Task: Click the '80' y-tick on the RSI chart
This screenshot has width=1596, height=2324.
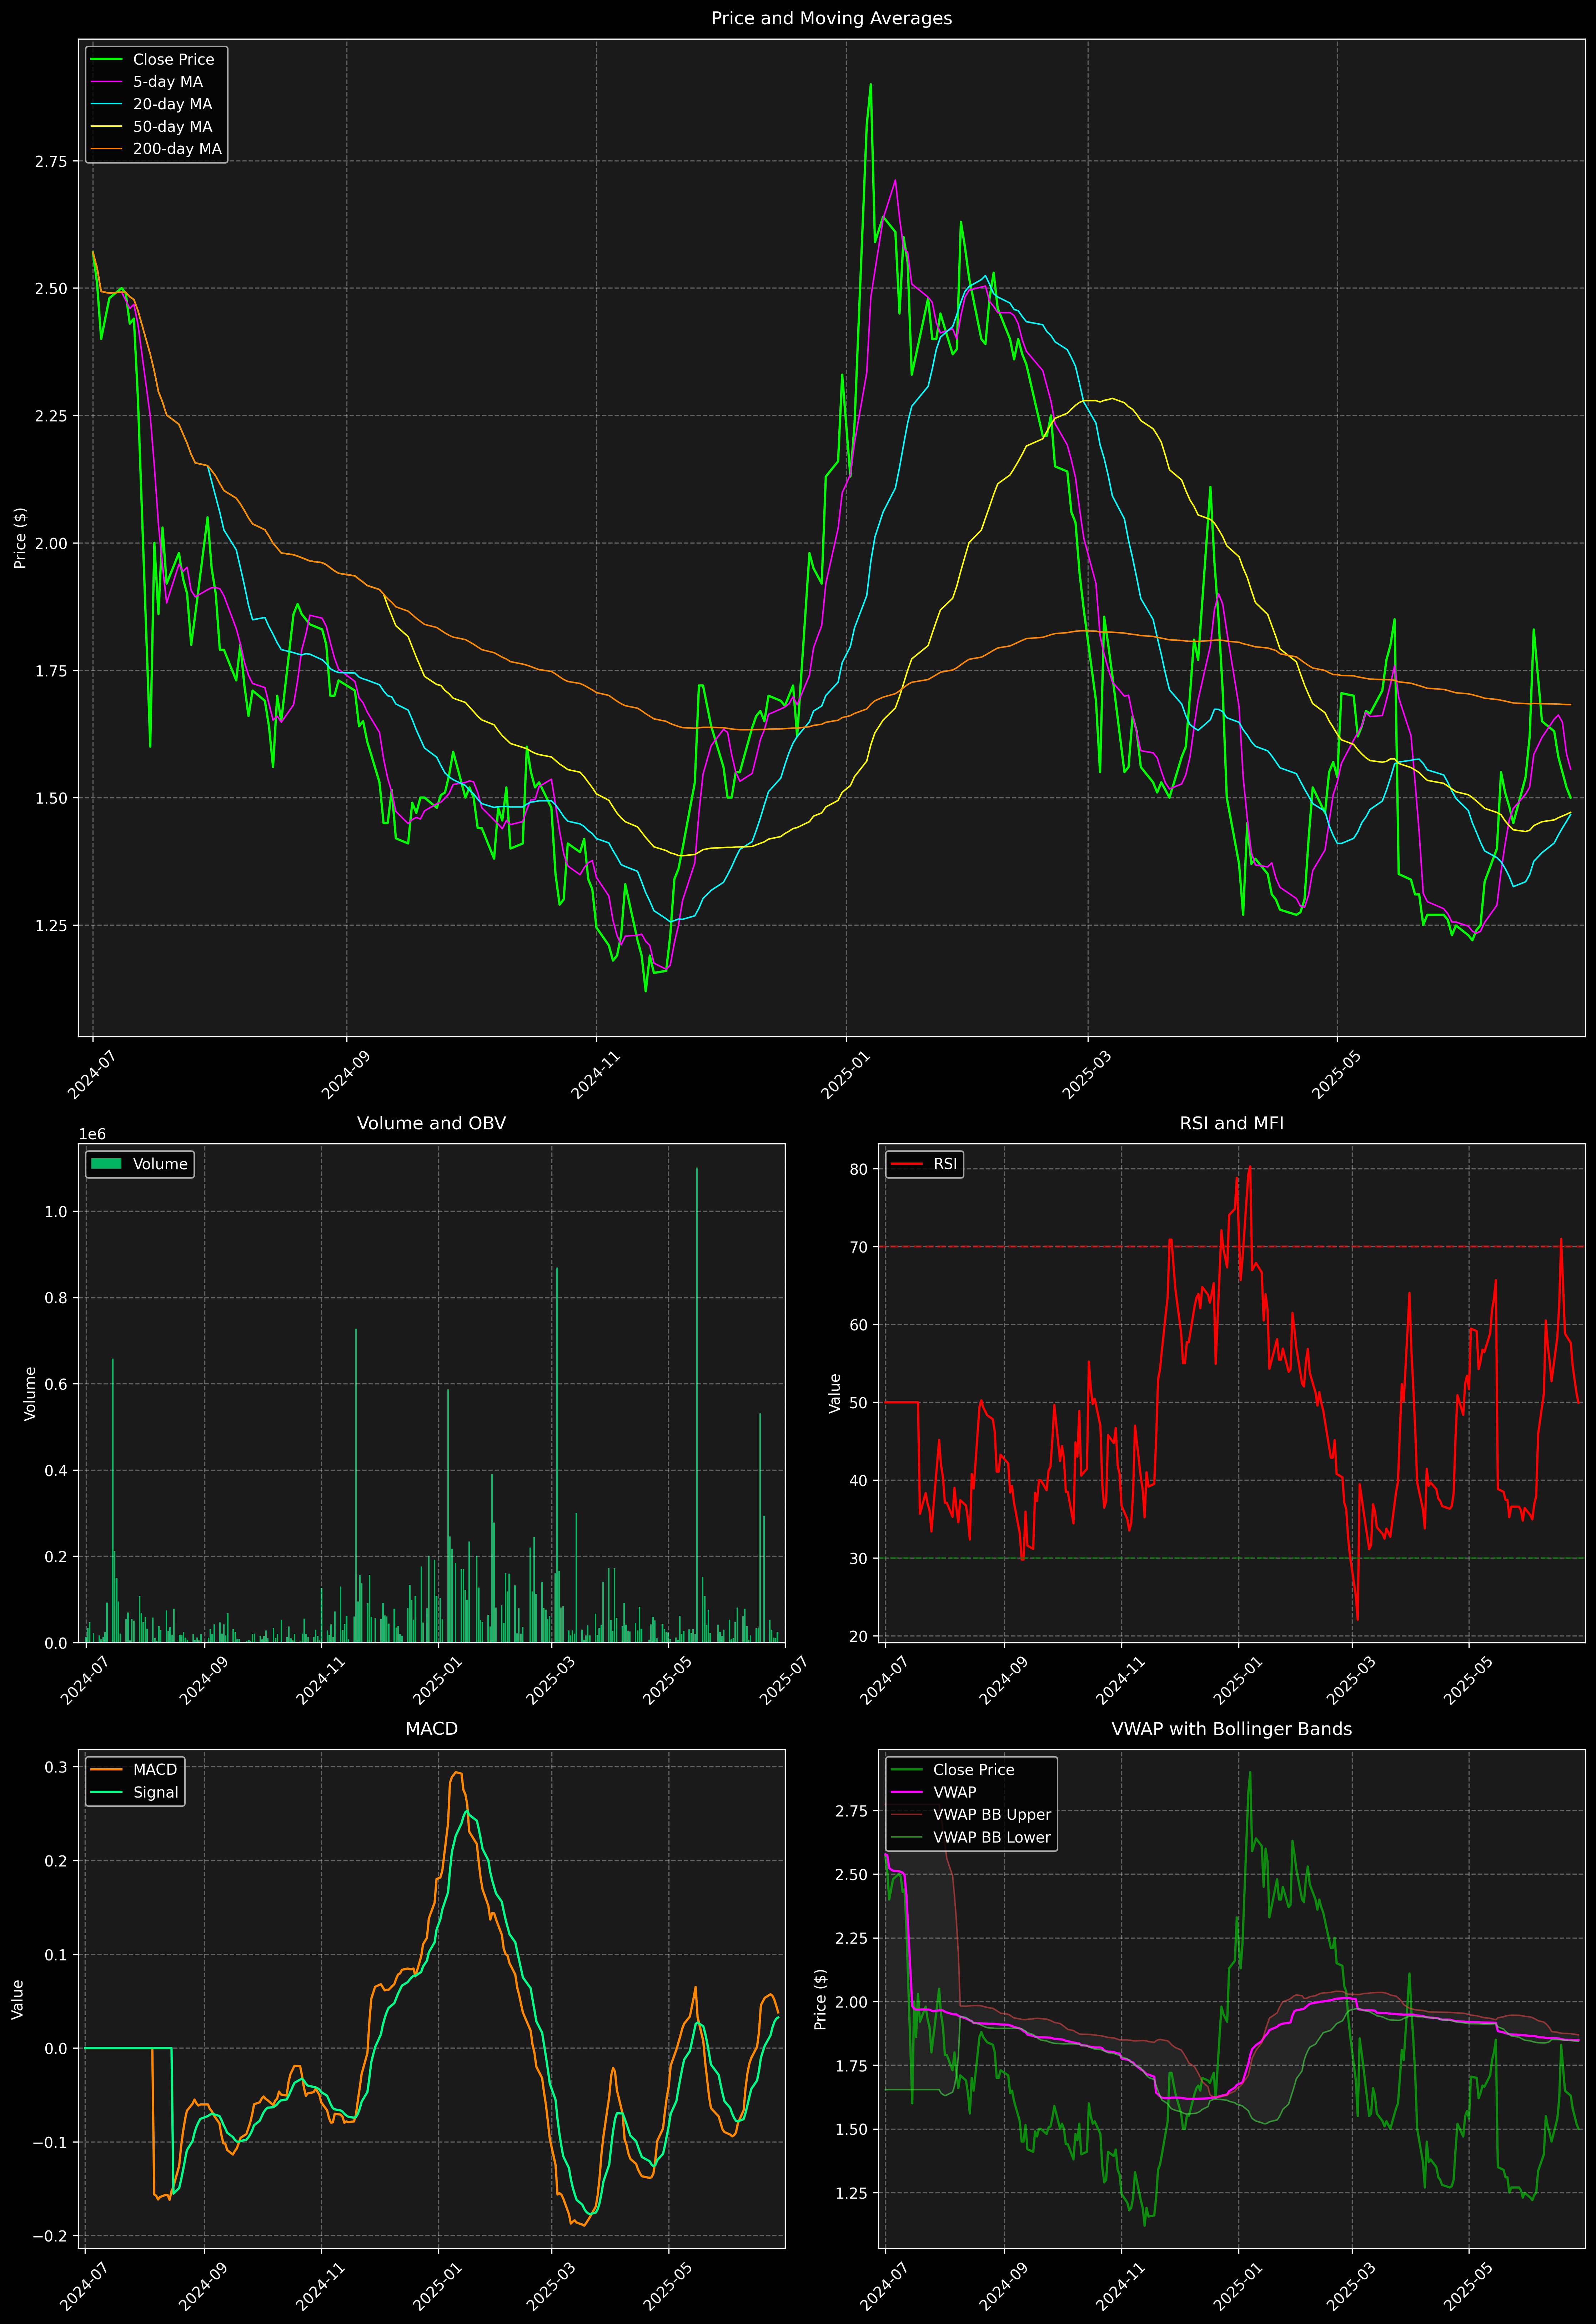Action: click(859, 1169)
